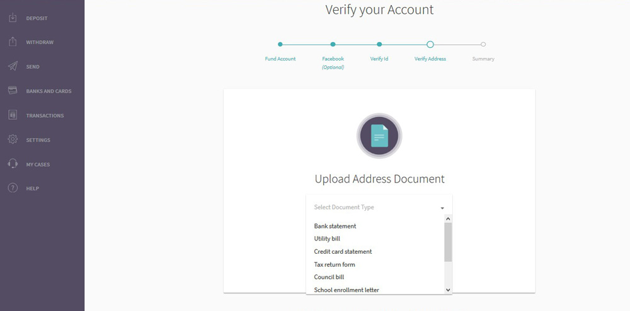Click the Deposit icon in sidebar
This screenshot has height=311, width=630.
(x=13, y=18)
